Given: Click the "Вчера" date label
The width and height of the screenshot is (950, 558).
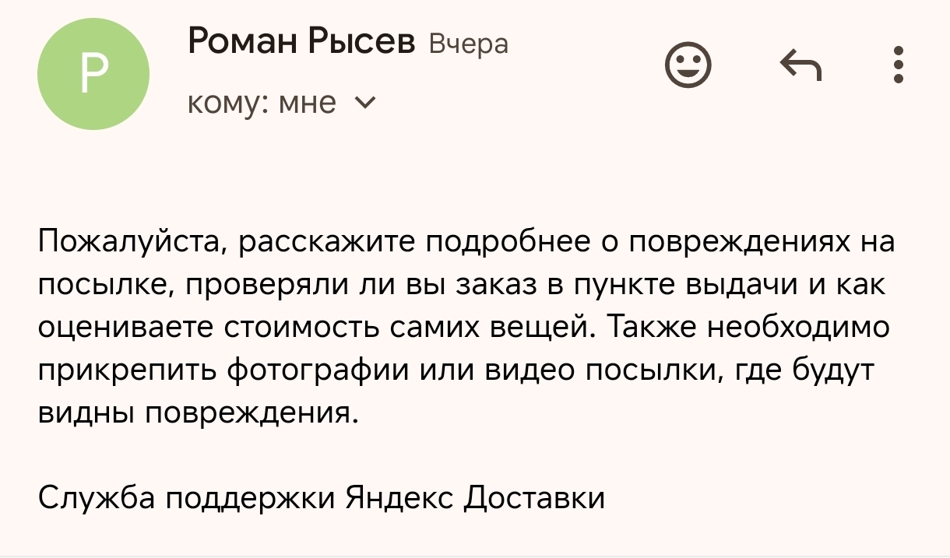Looking at the screenshot, I should (469, 44).
